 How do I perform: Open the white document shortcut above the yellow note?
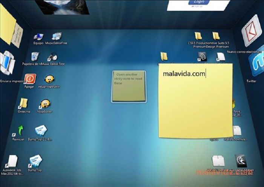221,57
